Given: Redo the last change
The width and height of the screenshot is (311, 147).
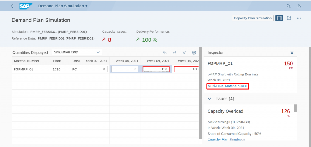Looking at the screenshot, I should [x=175, y=53].
